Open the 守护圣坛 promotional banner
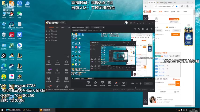Image resolution: width=200 pixels, height=112 pixels. pyautogui.click(x=189, y=36)
